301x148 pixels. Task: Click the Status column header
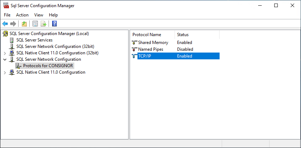(x=183, y=35)
